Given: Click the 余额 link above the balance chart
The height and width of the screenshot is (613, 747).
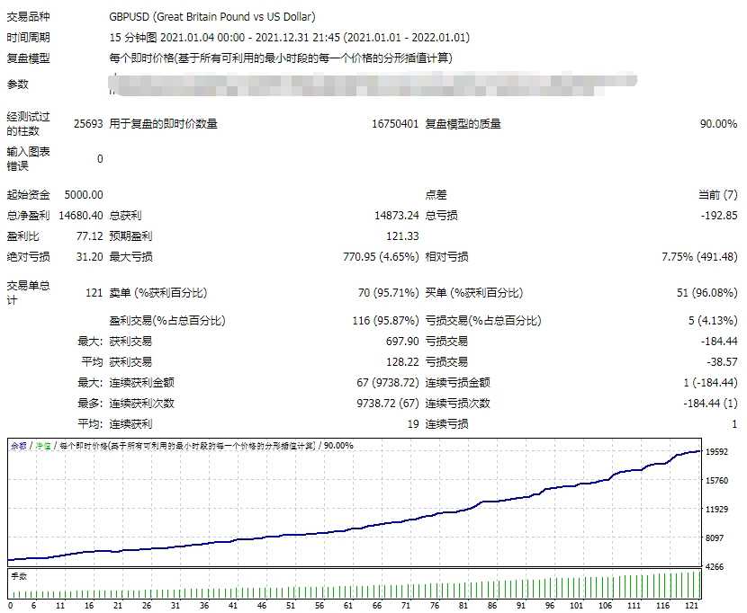Looking at the screenshot, I should point(16,444).
